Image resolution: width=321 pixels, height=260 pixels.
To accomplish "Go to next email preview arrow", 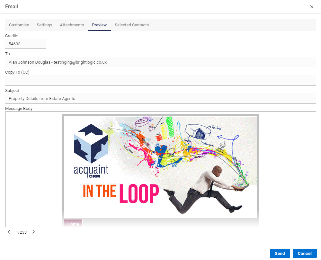I will (33, 232).
